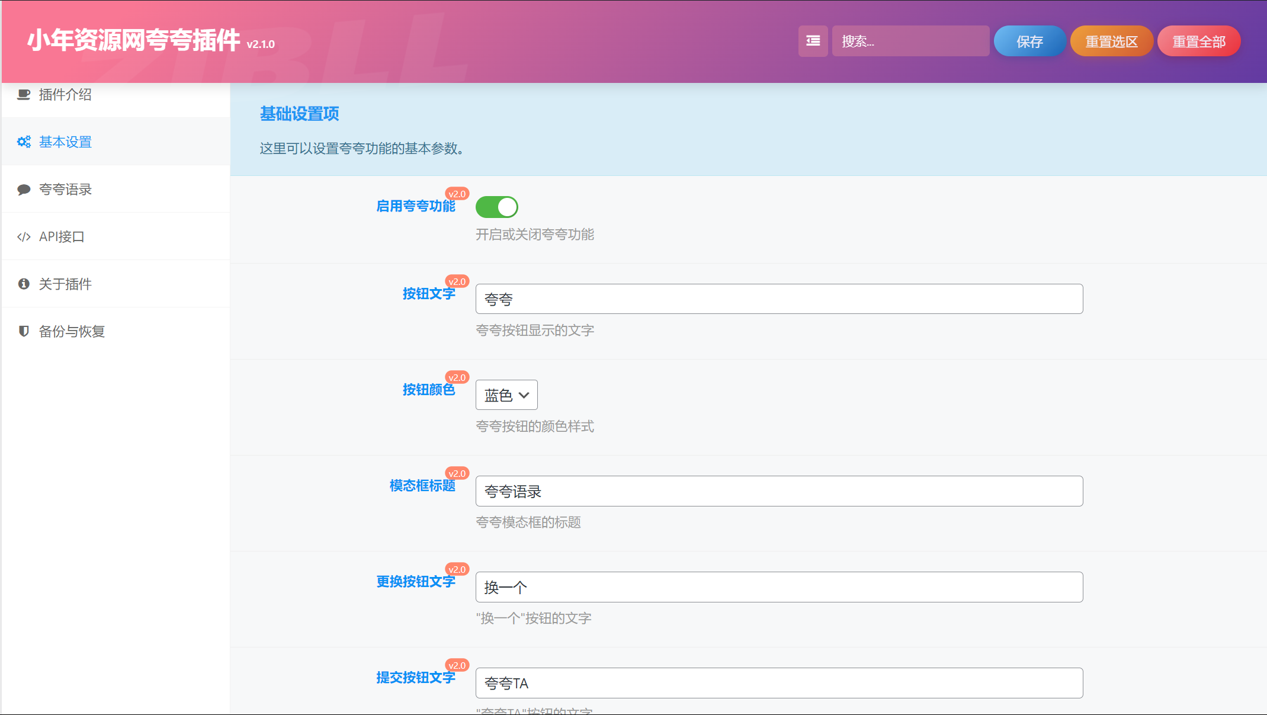The width and height of the screenshot is (1267, 715).
Task: Click the 插件介绍 sidebar icon
Action: coord(24,94)
